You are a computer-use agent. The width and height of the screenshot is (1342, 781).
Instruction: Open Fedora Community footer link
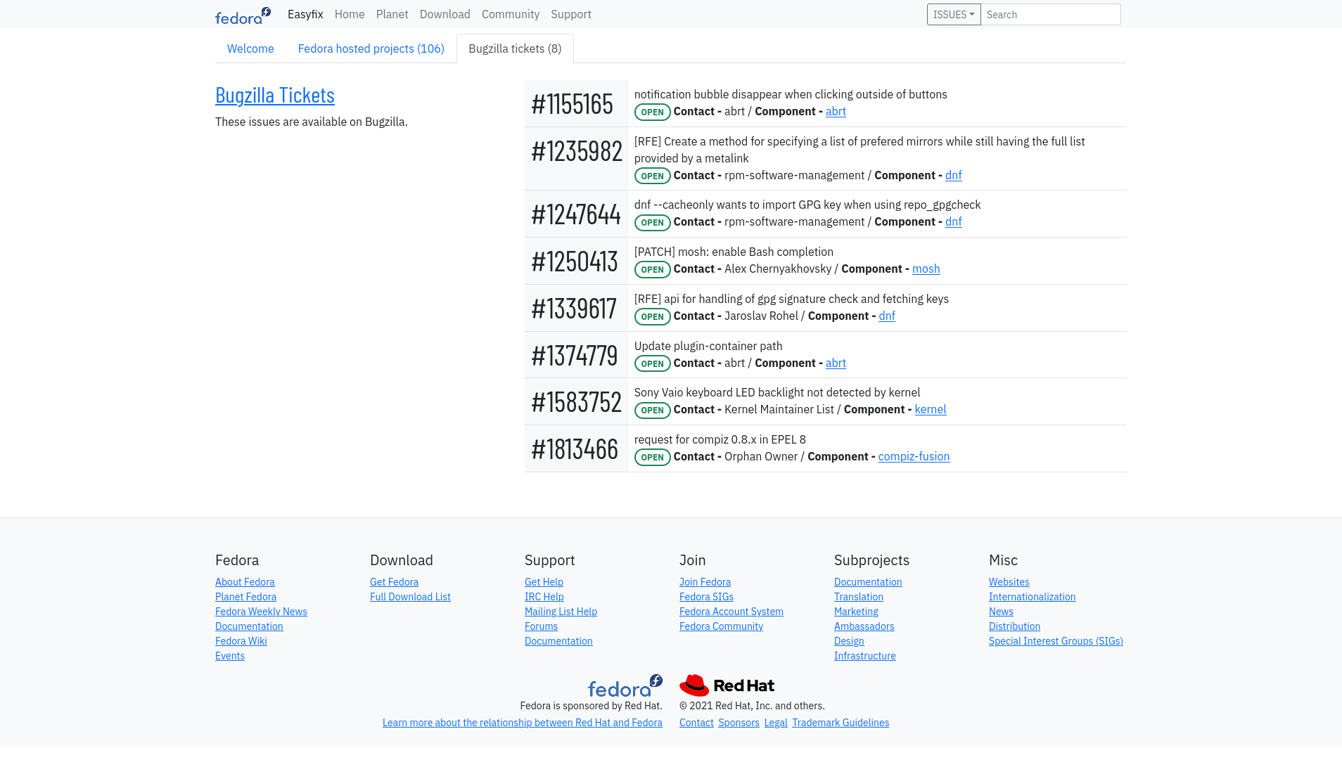click(721, 626)
